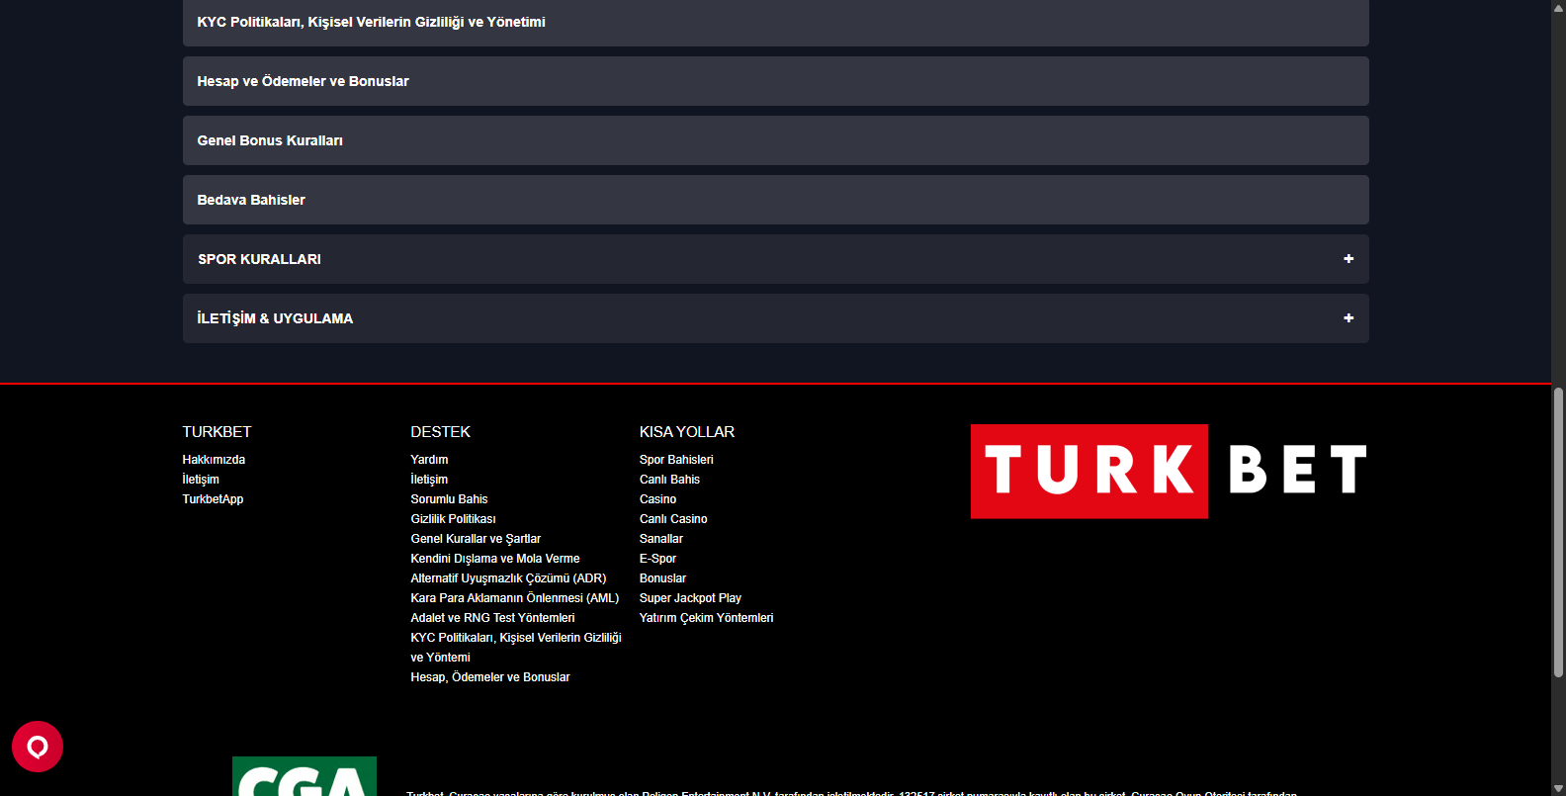Click Yardım support link
The height and width of the screenshot is (796, 1566).
[x=429, y=460]
